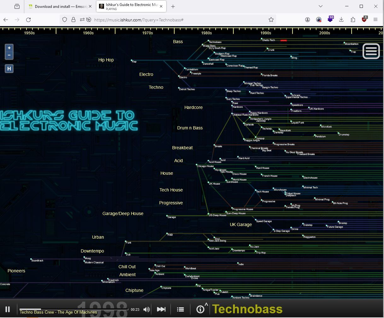This screenshot has width=384, height=318.
Task: Click the Garage/Deep House scene label
Action: (x=123, y=213)
